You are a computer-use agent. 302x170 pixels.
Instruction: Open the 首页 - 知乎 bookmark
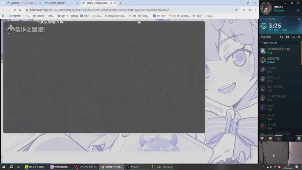pos(159,16)
